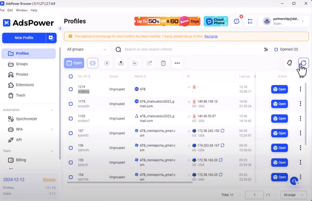Click the customer support headset icon
The width and height of the screenshot is (312, 201).
pos(294,181)
